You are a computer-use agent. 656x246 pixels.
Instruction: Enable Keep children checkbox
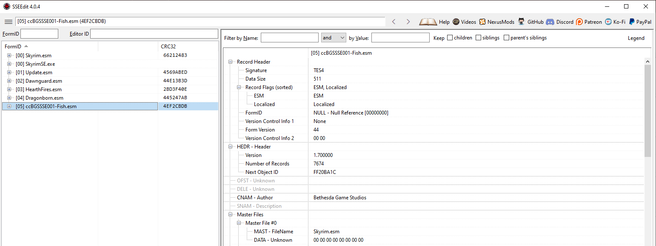(450, 38)
